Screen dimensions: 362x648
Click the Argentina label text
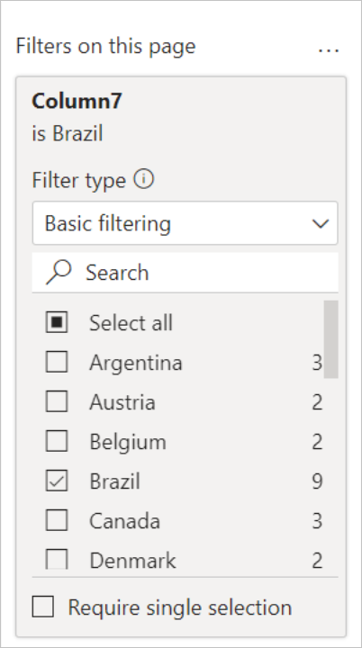pyautogui.click(x=136, y=363)
